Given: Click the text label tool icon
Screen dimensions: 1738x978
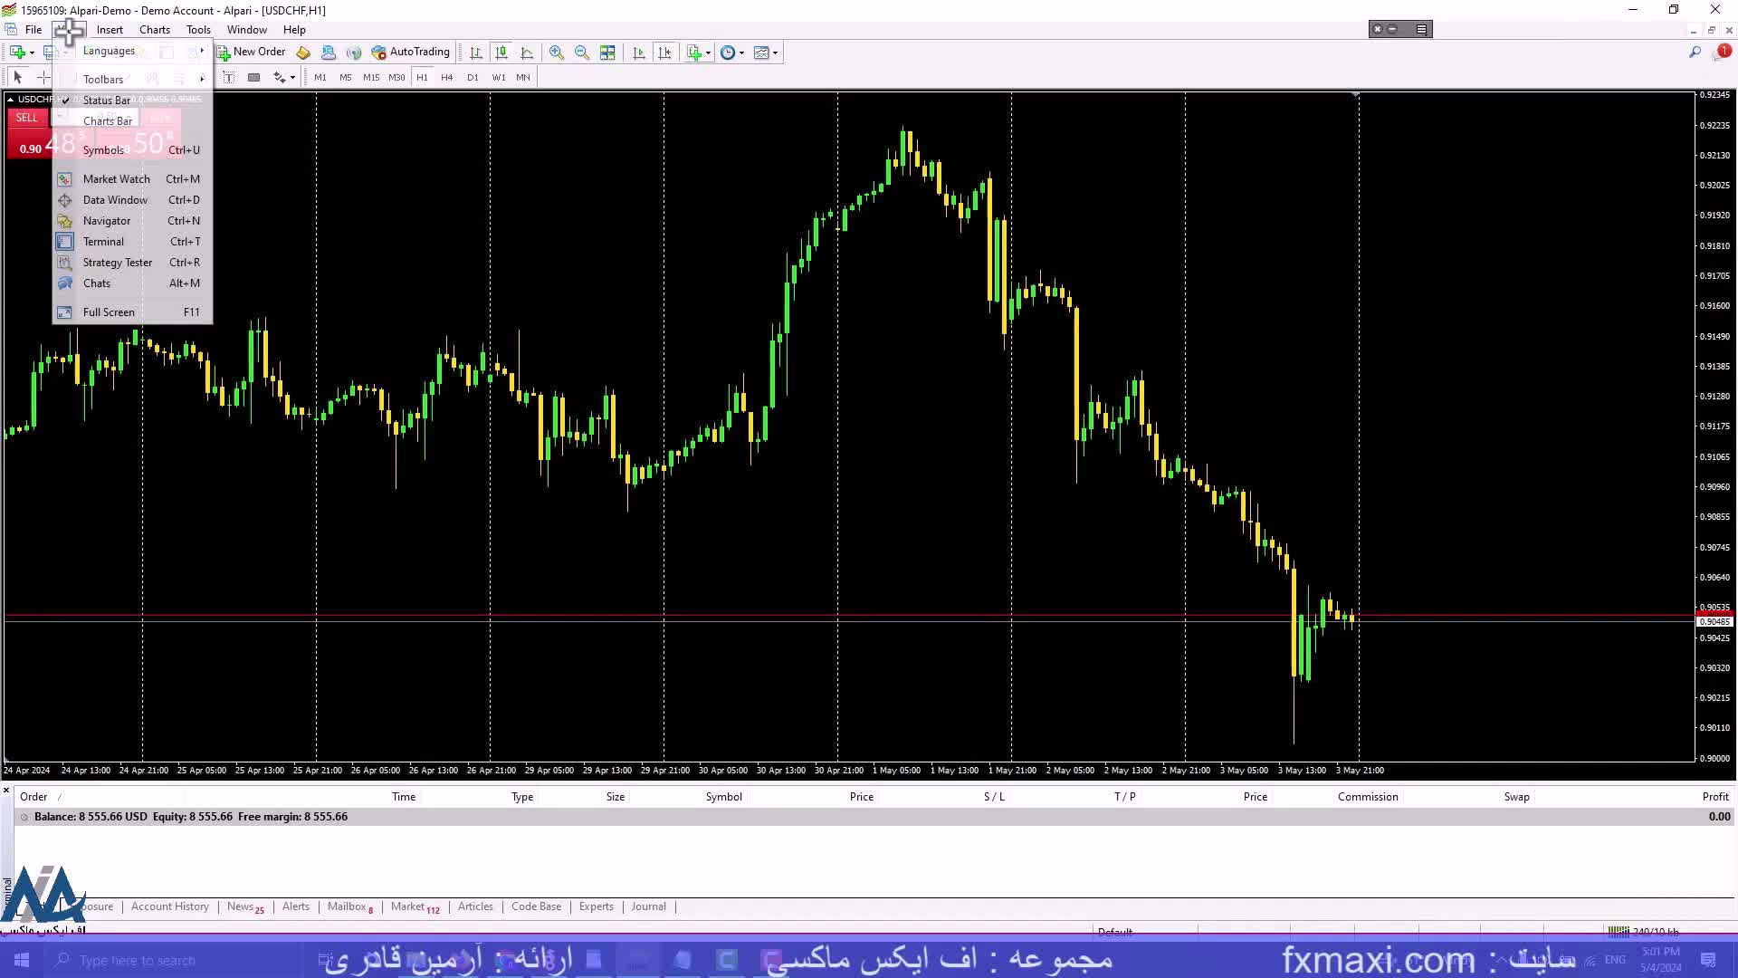Looking at the screenshot, I should click(x=229, y=78).
